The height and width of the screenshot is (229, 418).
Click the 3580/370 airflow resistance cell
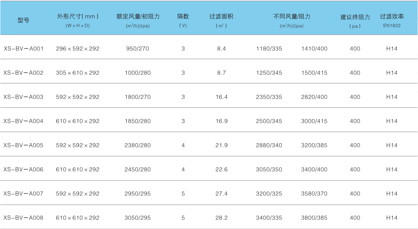pyautogui.click(x=314, y=194)
